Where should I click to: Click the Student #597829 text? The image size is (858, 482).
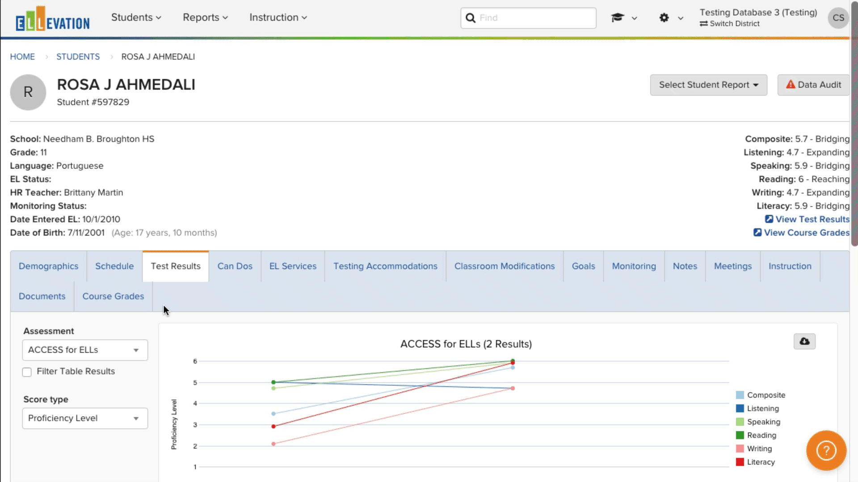tap(93, 102)
